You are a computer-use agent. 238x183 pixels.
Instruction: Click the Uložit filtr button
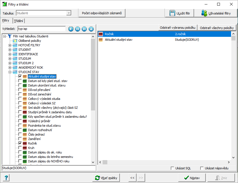coord(180,13)
